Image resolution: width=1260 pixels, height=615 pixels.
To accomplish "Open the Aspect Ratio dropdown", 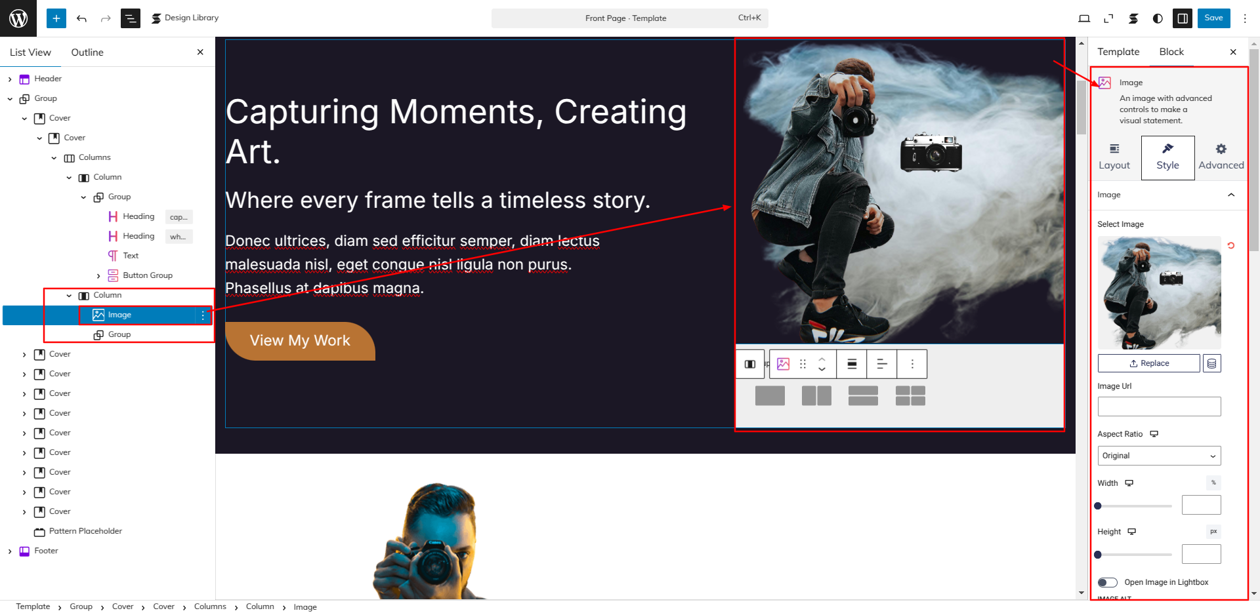I will 1159,456.
